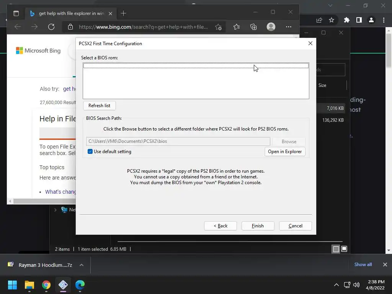Click the Edge address bar URL
This screenshot has height=294, width=392.
143,27
